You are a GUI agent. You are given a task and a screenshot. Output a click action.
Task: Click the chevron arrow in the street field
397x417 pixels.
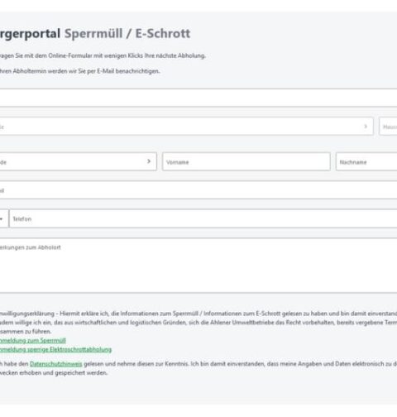(x=366, y=127)
